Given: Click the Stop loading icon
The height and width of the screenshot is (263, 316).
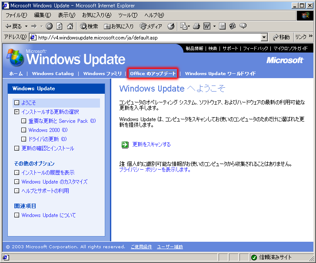Looking at the screenshot, I should point(49,26).
